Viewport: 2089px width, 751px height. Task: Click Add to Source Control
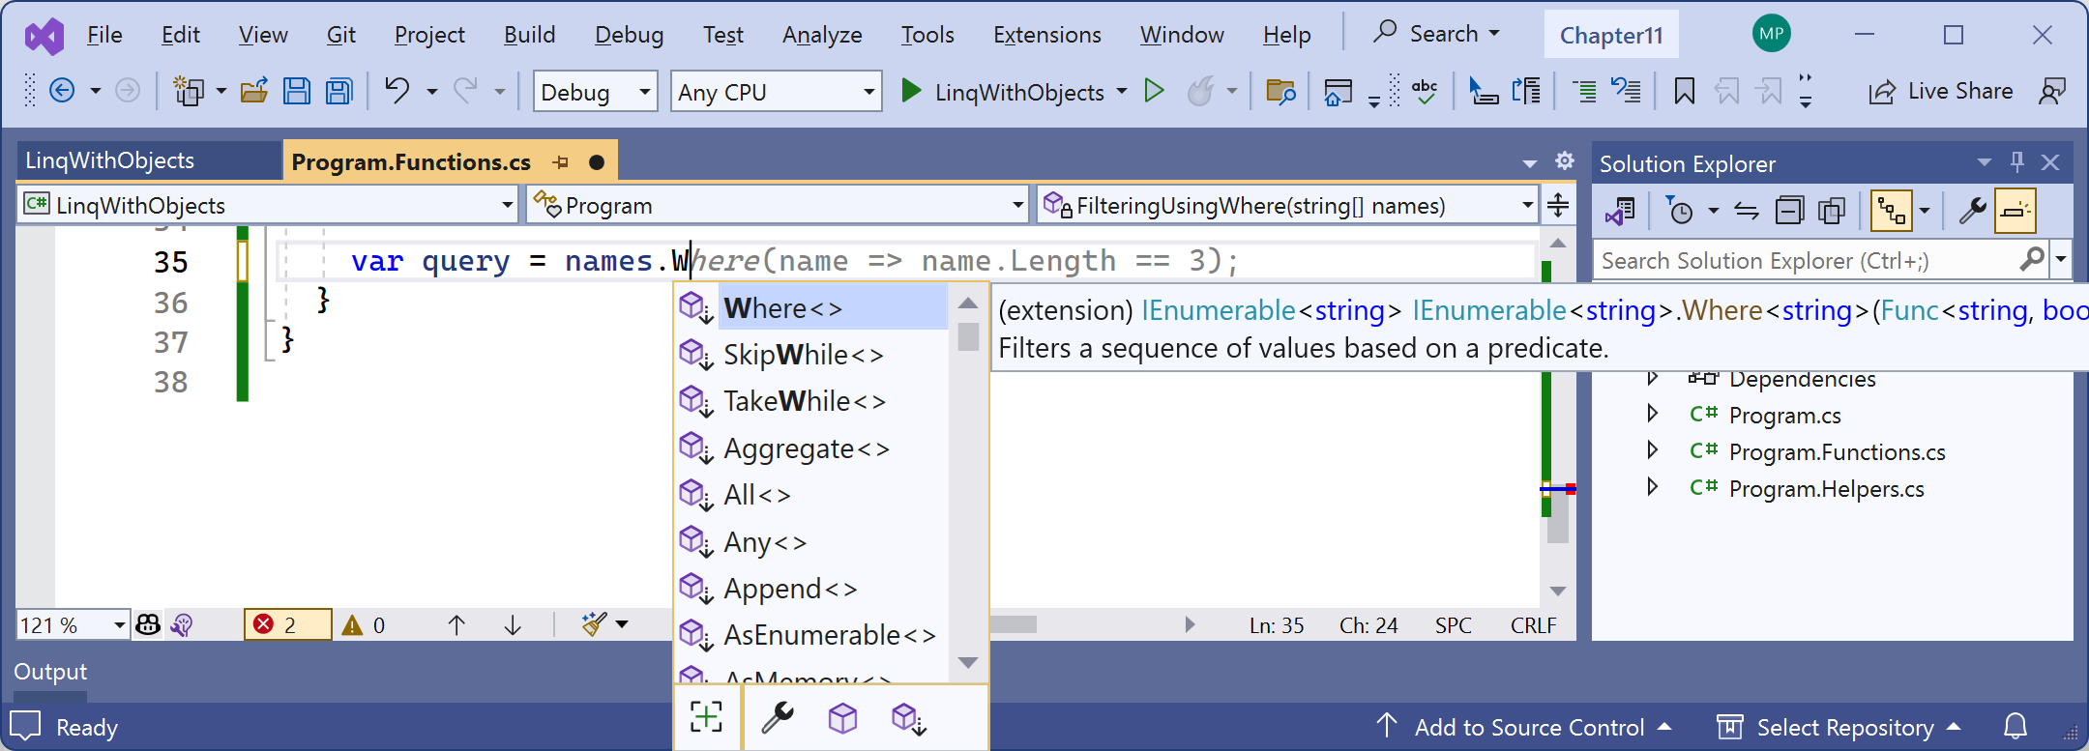(x=1523, y=727)
